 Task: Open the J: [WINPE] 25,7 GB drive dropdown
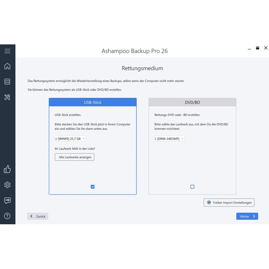(70, 138)
